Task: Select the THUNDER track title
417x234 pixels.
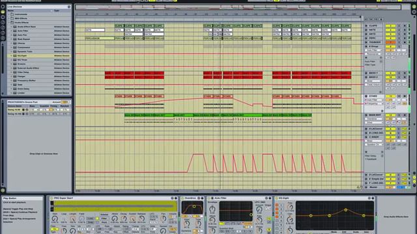Action: point(375,42)
